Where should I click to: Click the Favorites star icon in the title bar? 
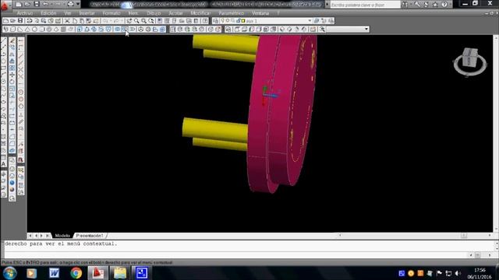[435, 5]
